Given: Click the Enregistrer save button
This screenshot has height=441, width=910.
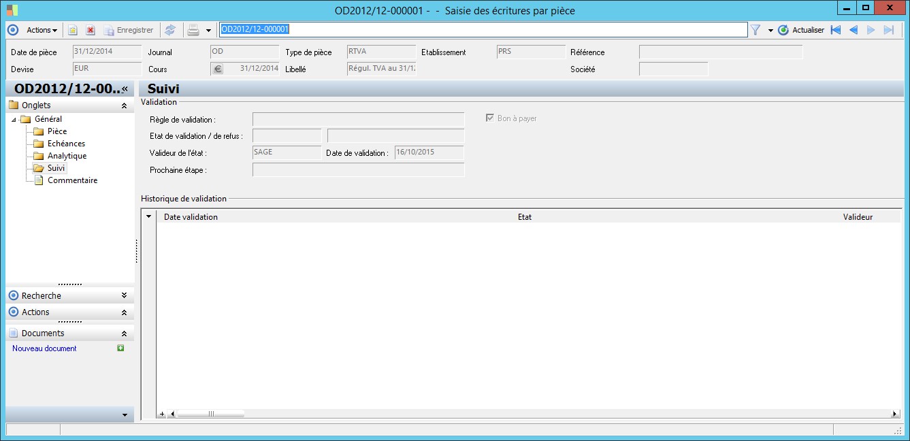Looking at the screenshot, I should (129, 30).
